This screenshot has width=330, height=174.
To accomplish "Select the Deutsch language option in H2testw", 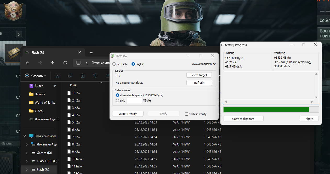I will pos(114,64).
